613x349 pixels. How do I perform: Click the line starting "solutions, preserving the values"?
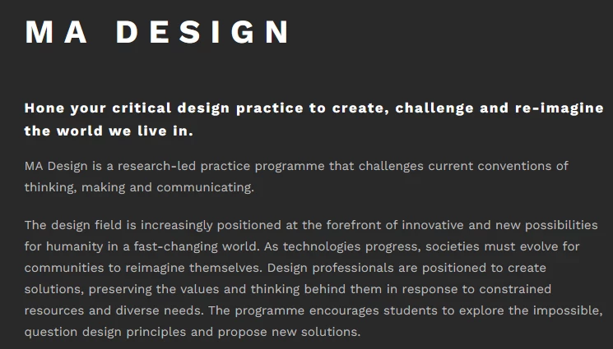[x=288, y=289]
